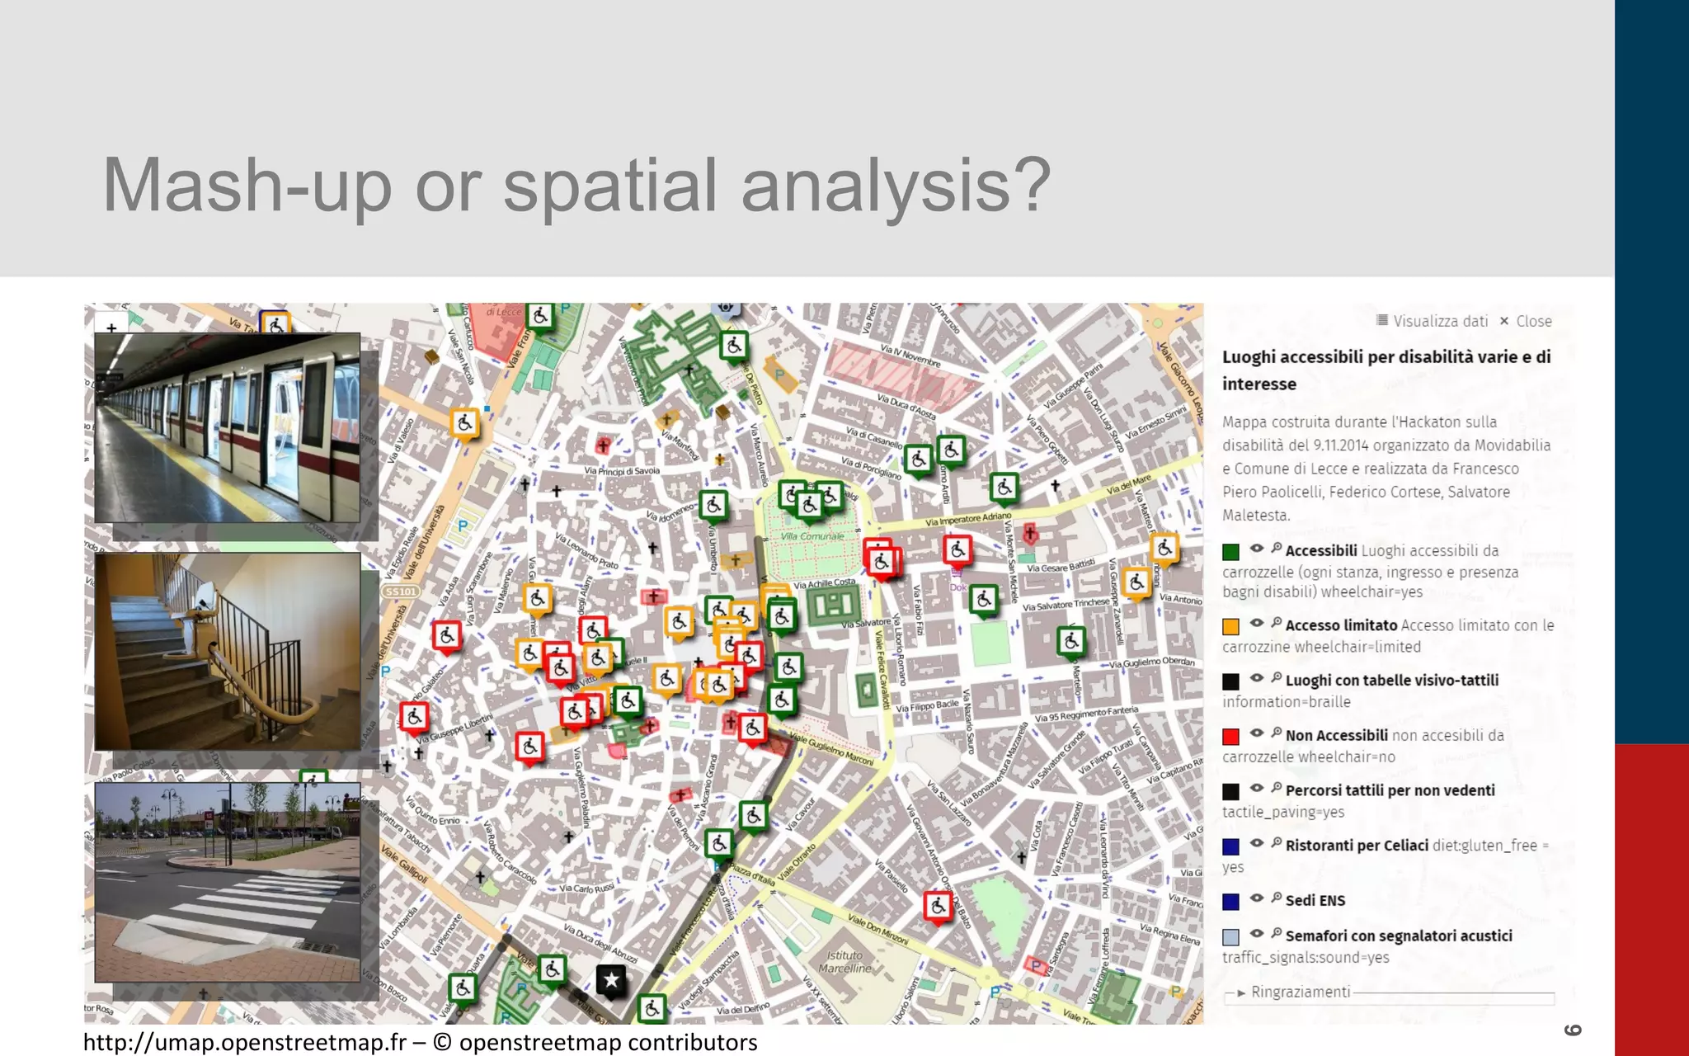Click the orange Accesso limitato color swatch

(1230, 626)
